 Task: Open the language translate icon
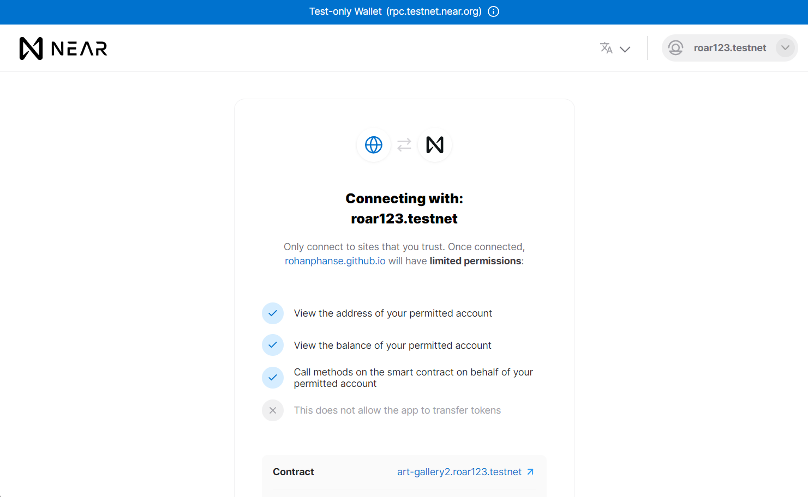606,48
